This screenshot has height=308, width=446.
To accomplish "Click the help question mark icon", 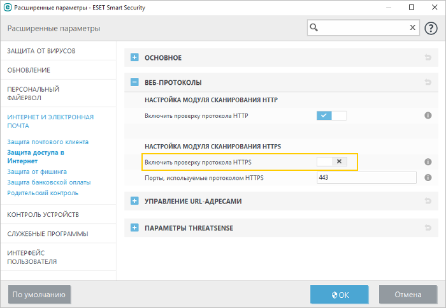I will 431,28.
